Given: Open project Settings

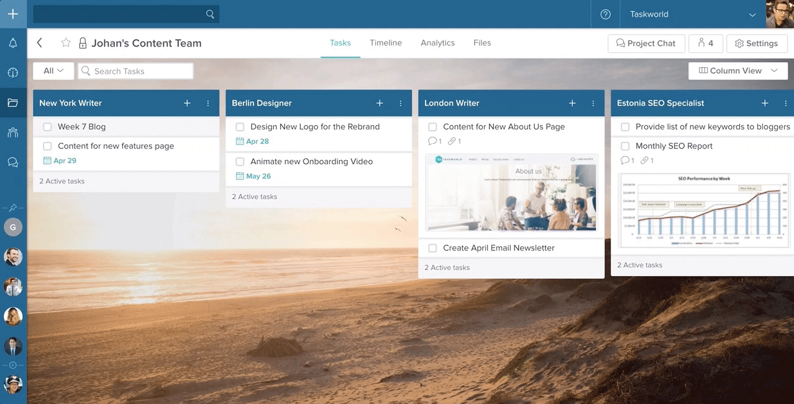Looking at the screenshot, I should point(757,44).
